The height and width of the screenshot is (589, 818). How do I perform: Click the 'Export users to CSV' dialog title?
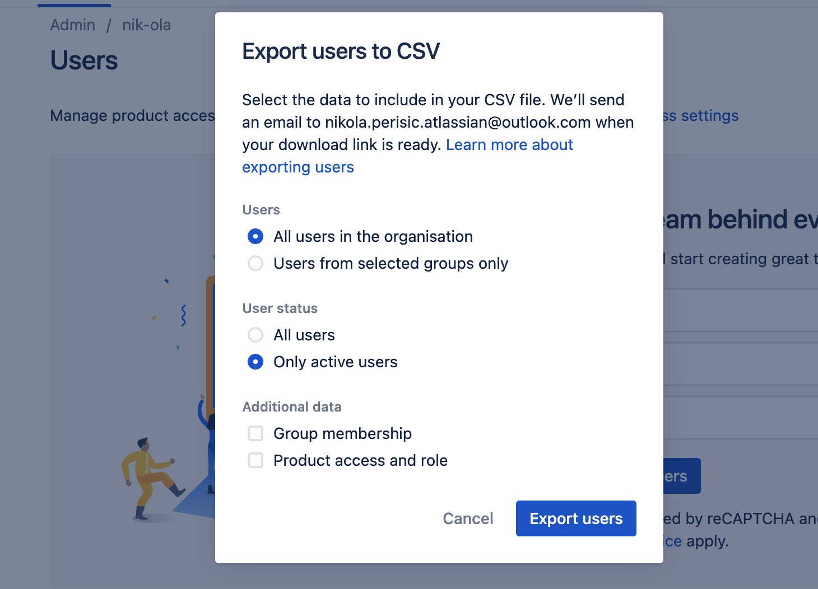(x=341, y=51)
